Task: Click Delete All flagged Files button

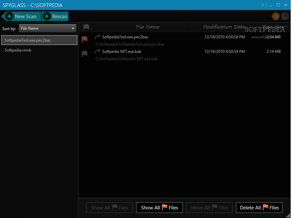Action: point(259,207)
